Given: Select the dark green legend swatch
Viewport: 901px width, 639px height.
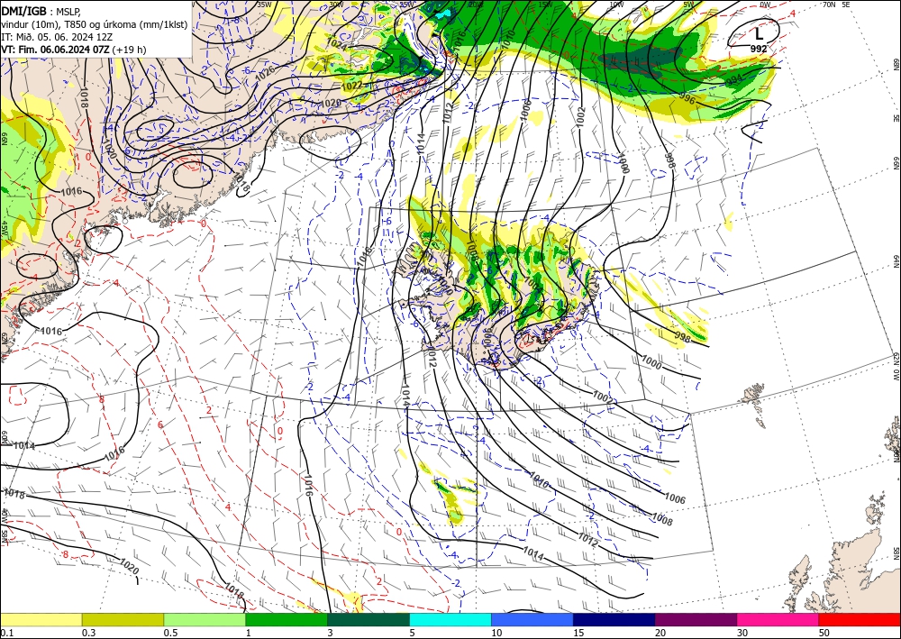Looking at the screenshot, I should [x=369, y=619].
